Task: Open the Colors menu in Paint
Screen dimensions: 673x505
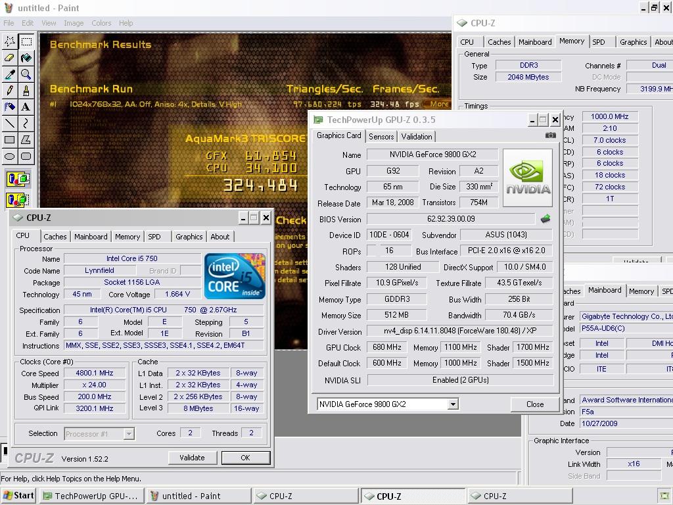Action: point(101,23)
